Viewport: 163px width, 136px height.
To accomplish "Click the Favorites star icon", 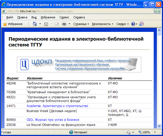I will [5, 24].
